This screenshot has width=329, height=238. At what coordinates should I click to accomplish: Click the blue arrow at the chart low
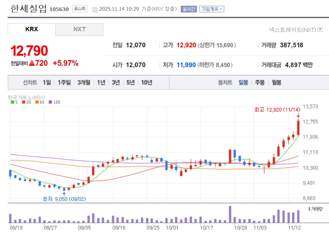click(x=64, y=194)
